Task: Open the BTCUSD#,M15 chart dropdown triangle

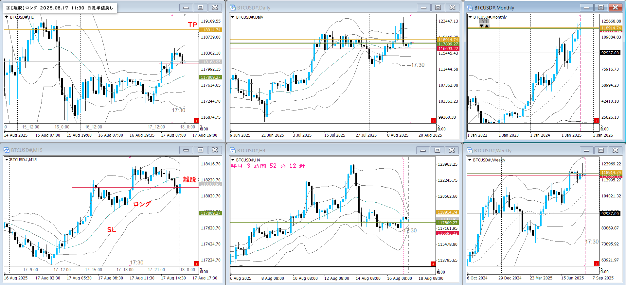Action: [7, 160]
